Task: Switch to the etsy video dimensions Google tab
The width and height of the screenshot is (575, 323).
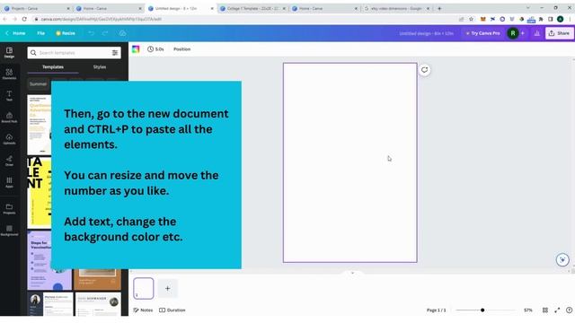Action: pyautogui.click(x=396, y=8)
